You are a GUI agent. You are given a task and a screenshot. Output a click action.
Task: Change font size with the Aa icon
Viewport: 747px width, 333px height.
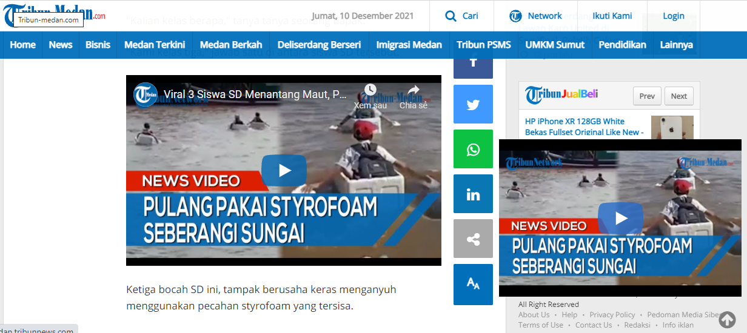[473, 284]
